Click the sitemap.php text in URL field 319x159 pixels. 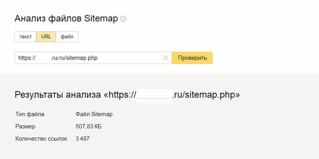(81, 58)
